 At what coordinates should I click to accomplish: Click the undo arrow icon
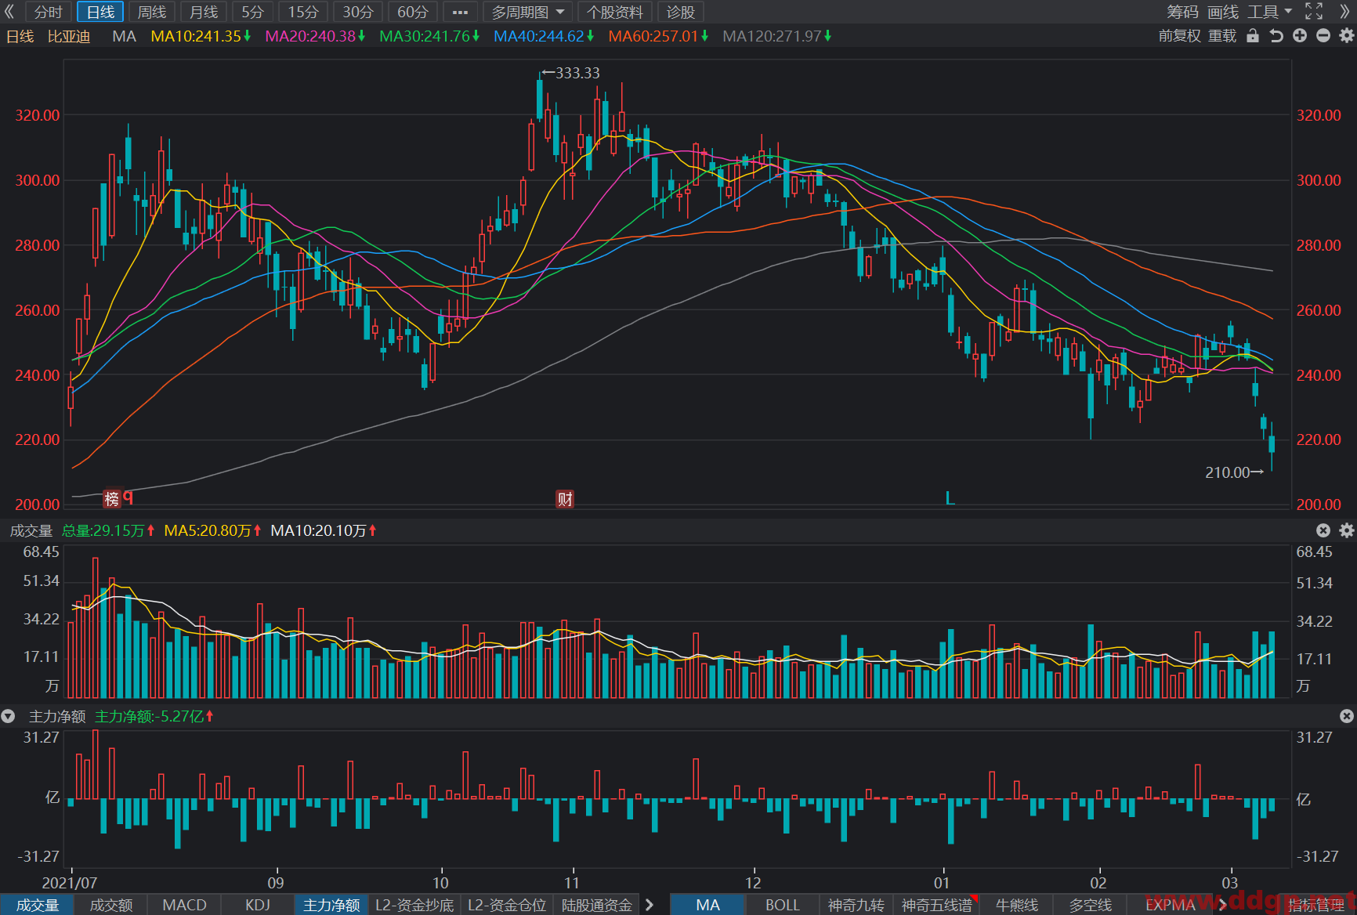pos(1276,36)
